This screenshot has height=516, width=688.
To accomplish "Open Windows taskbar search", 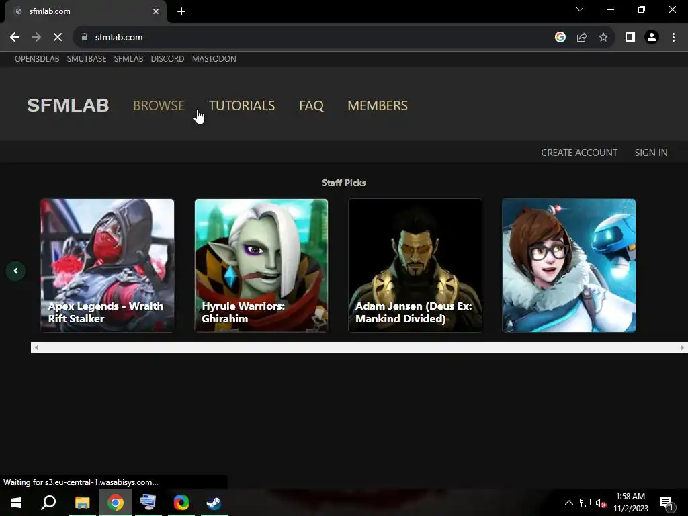I will coord(48,503).
